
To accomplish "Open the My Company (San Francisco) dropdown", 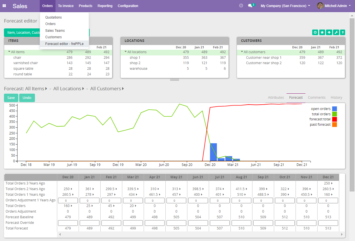I will click(x=285, y=5).
